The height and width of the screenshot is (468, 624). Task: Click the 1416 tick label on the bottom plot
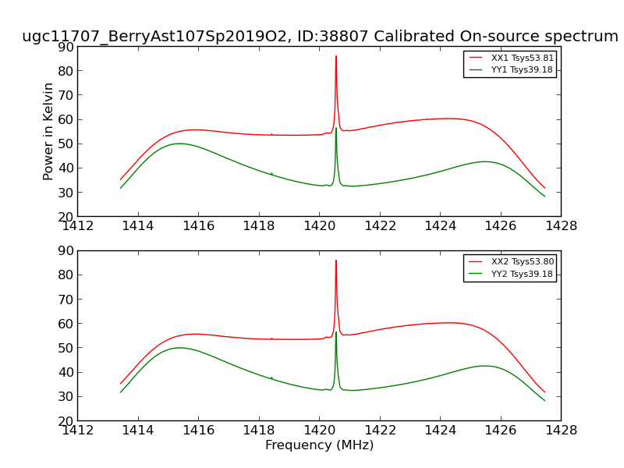[199, 431]
